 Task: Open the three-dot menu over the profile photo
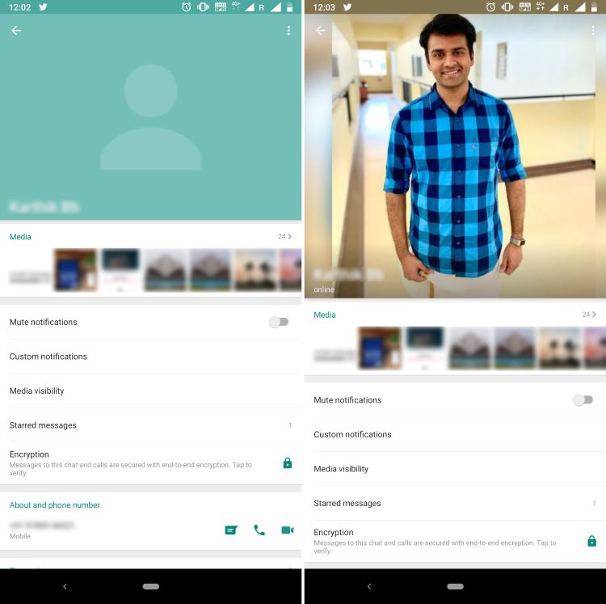tap(593, 31)
